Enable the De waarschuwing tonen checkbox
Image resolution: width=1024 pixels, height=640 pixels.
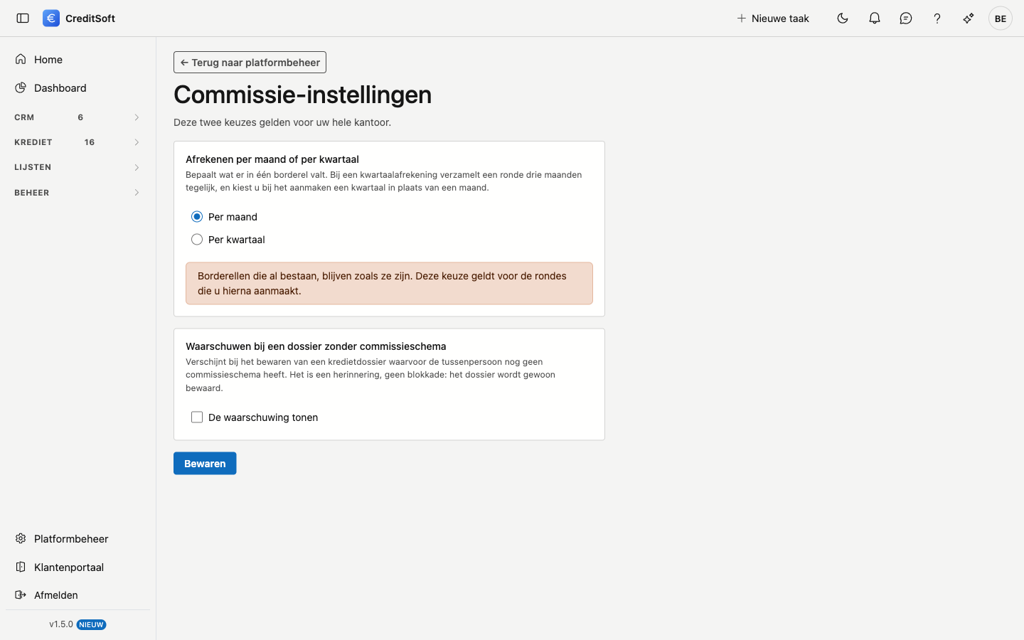197,417
